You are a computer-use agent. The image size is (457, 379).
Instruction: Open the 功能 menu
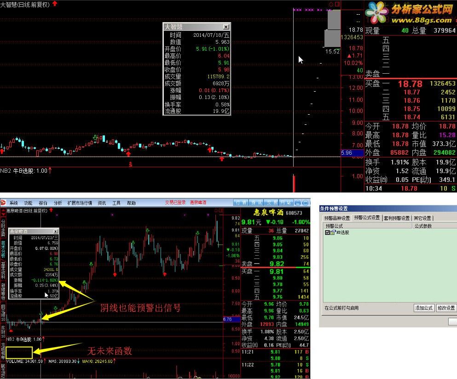click(28, 203)
